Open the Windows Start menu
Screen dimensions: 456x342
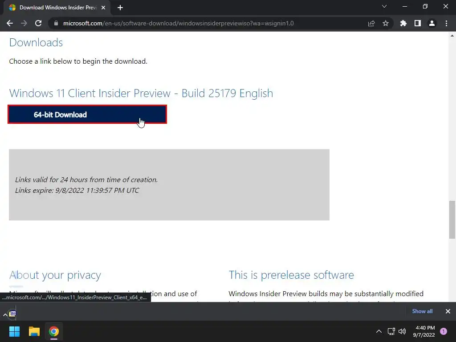pyautogui.click(x=14, y=331)
